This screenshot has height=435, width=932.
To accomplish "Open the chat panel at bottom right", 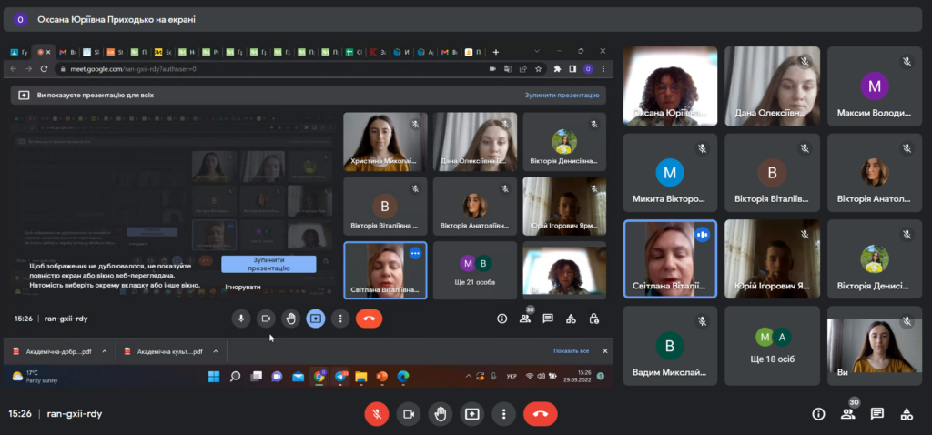I will pos(877,413).
